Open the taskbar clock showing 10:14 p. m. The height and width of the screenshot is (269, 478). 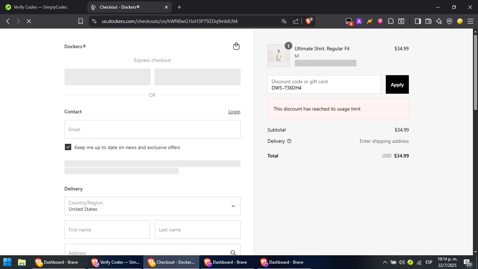447,262
